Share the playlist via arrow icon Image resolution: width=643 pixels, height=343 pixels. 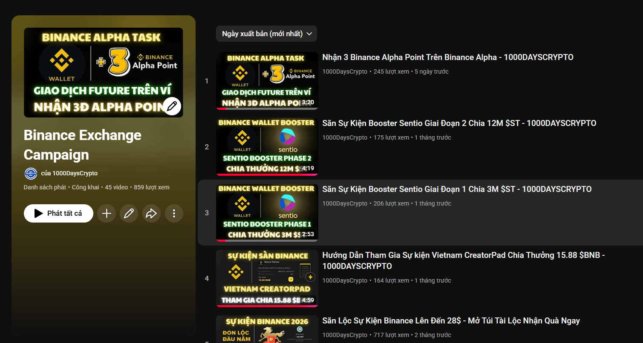(151, 214)
